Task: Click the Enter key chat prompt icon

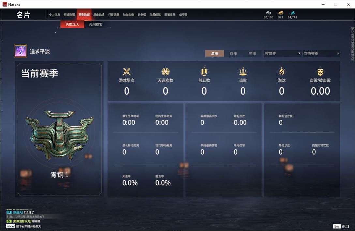Action: (10, 226)
